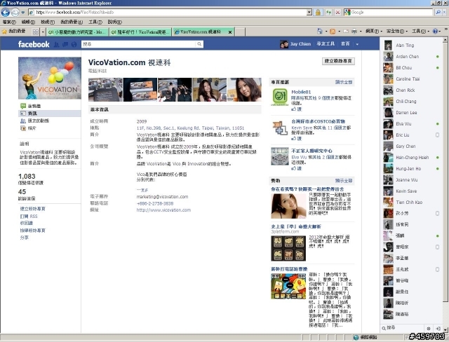Click the browser search magnifier button
Viewport: 449px width, 342px height.
(x=438, y=13)
